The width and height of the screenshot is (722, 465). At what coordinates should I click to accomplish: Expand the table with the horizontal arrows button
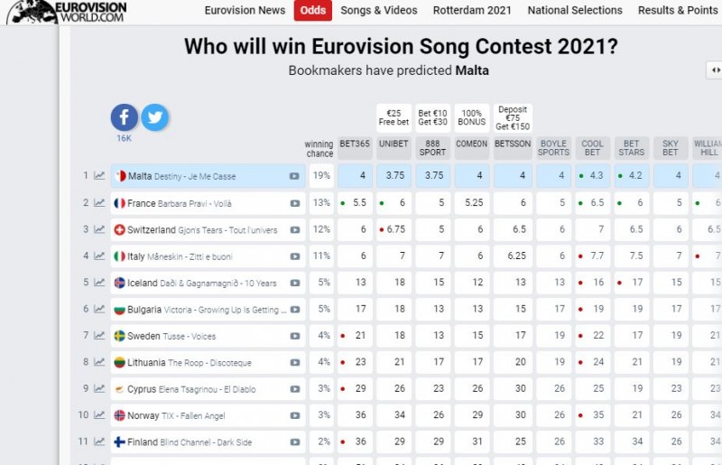[714, 70]
